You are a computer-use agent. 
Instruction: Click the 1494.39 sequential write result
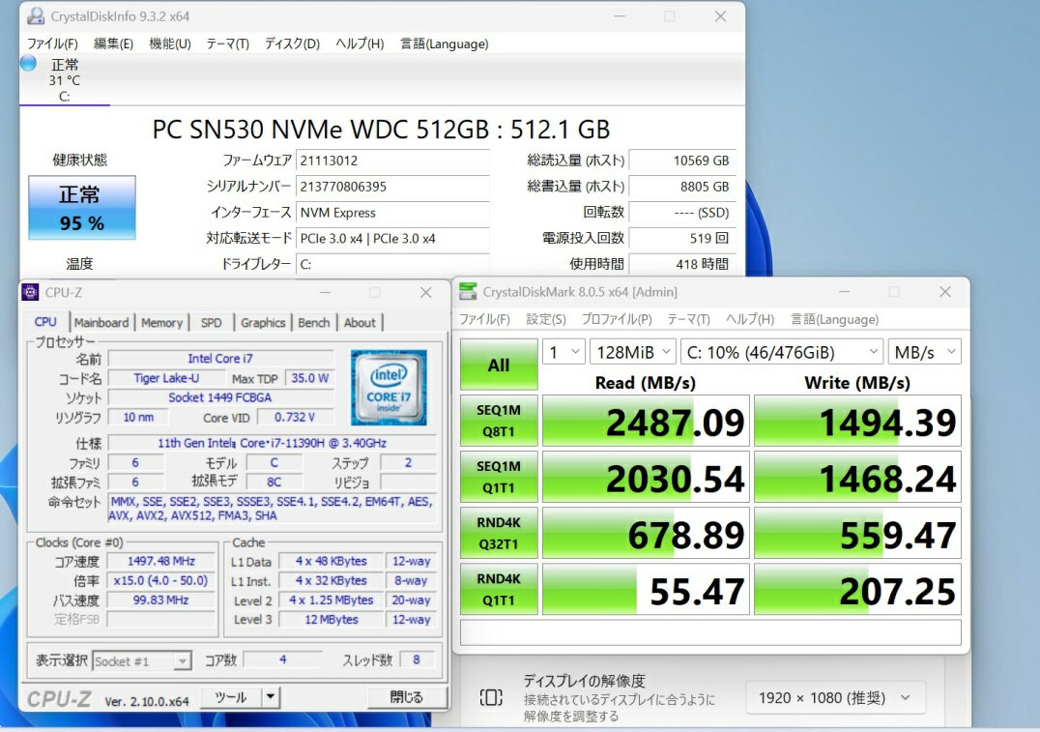[x=857, y=421]
